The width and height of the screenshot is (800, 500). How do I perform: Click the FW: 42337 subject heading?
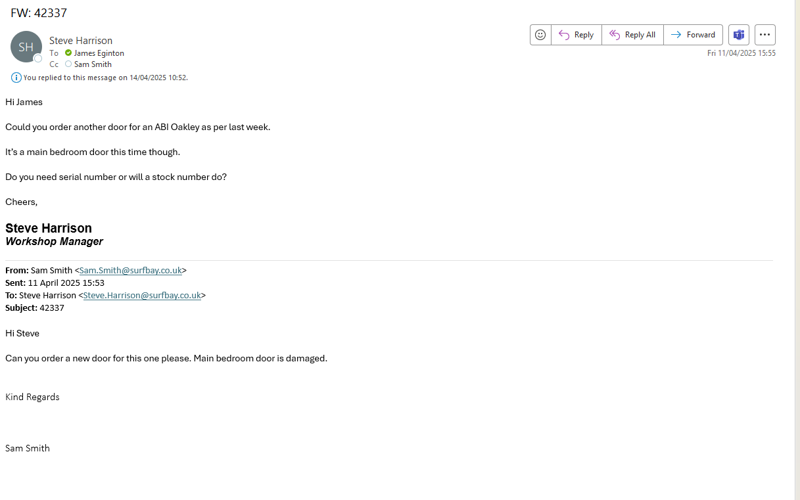point(39,13)
